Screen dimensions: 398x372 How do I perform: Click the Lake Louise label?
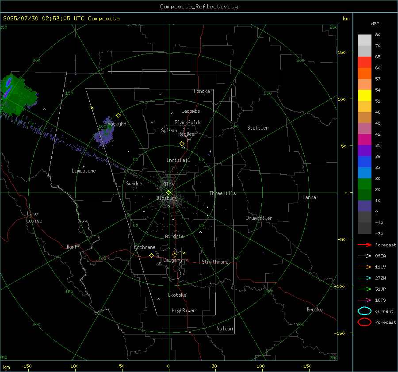pyautogui.click(x=34, y=217)
